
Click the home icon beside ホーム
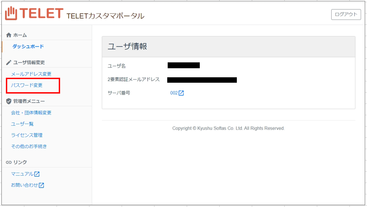[x=9, y=35]
